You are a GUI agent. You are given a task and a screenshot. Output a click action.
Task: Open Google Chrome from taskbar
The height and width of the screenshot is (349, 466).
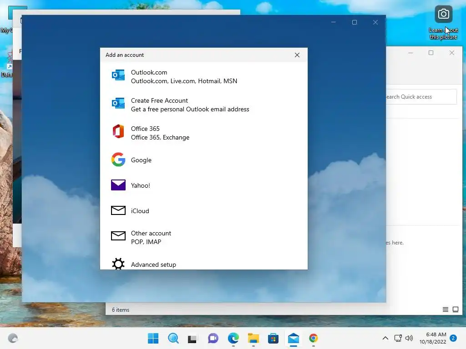(x=313, y=338)
